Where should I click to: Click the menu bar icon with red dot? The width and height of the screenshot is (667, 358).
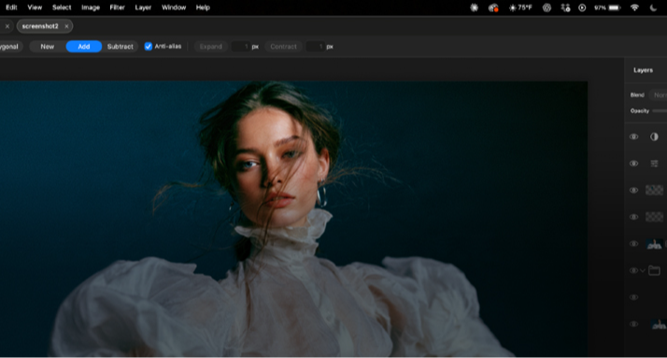tap(493, 7)
